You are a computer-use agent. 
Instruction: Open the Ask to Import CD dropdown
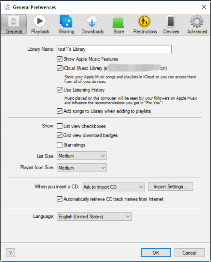click(x=113, y=187)
